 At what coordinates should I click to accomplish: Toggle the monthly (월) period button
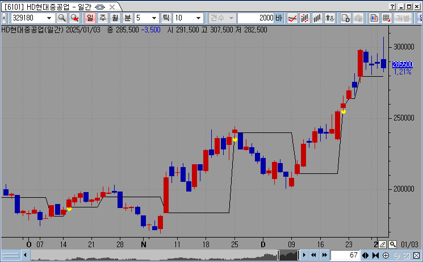(x=115, y=18)
